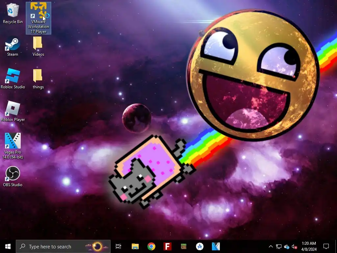Screen dimensions: 337x253
Task: Open Vegas Pro from the taskbar
Action: point(216,246)
